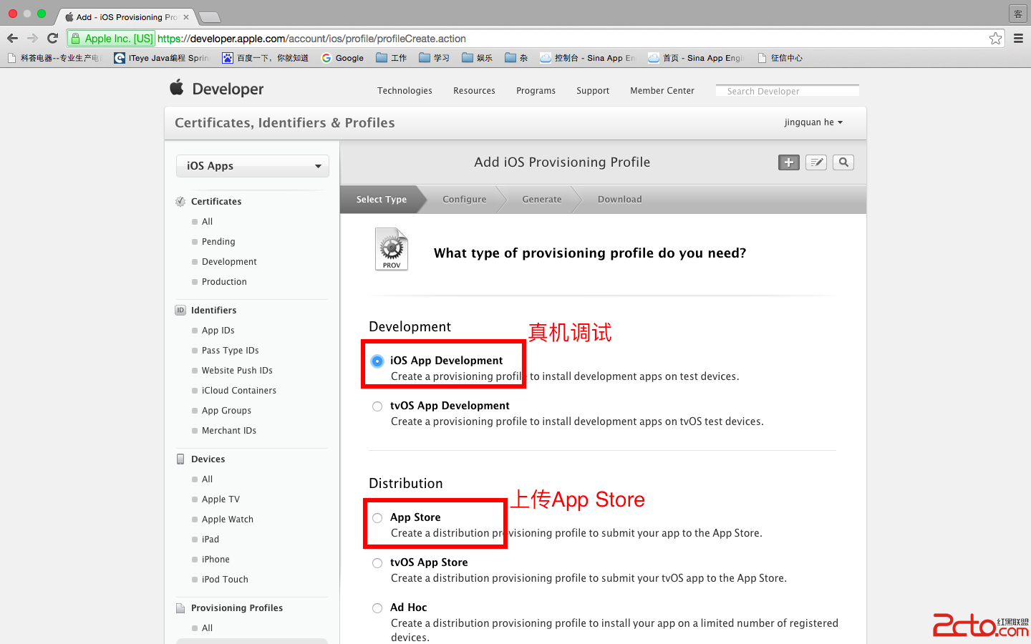Show Apple Watch devices
This screenshot has height=644, width=1031.
(228, 519)
